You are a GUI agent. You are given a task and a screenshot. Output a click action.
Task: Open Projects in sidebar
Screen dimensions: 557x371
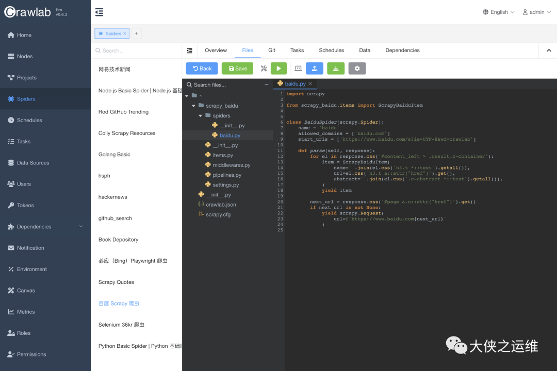pyautogui.click(x=45, y=78)
